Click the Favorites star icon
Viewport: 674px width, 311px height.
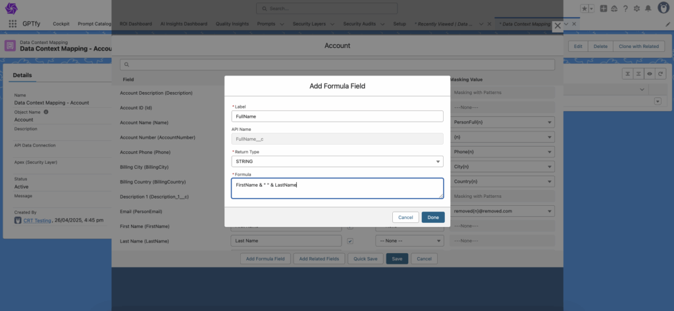click(x=584, y=9)
